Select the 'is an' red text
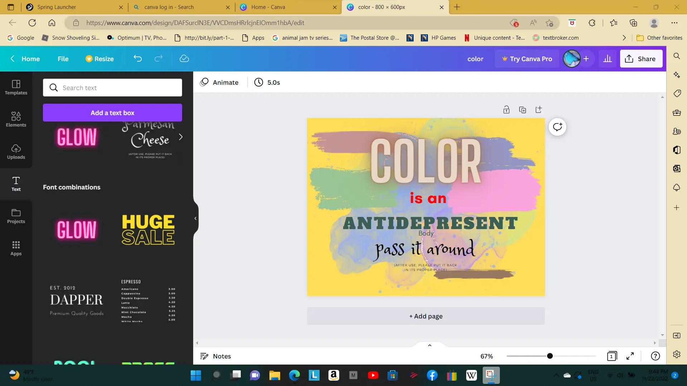The image size is (687, 386). click(x=428, y=198)
